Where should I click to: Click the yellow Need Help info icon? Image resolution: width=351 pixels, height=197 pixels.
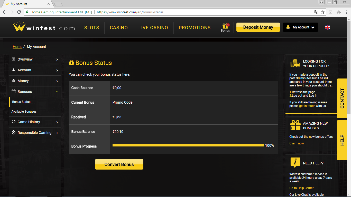pos(295,163)
